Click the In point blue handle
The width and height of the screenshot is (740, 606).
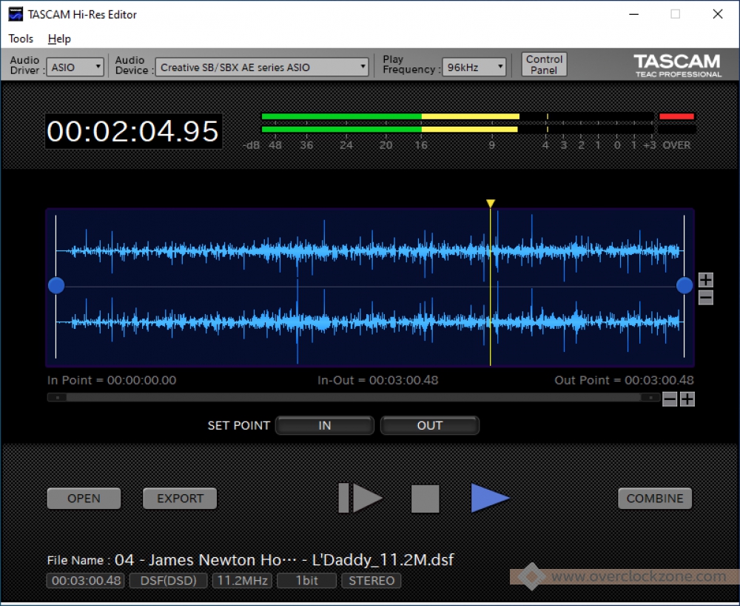coord(56,285)
